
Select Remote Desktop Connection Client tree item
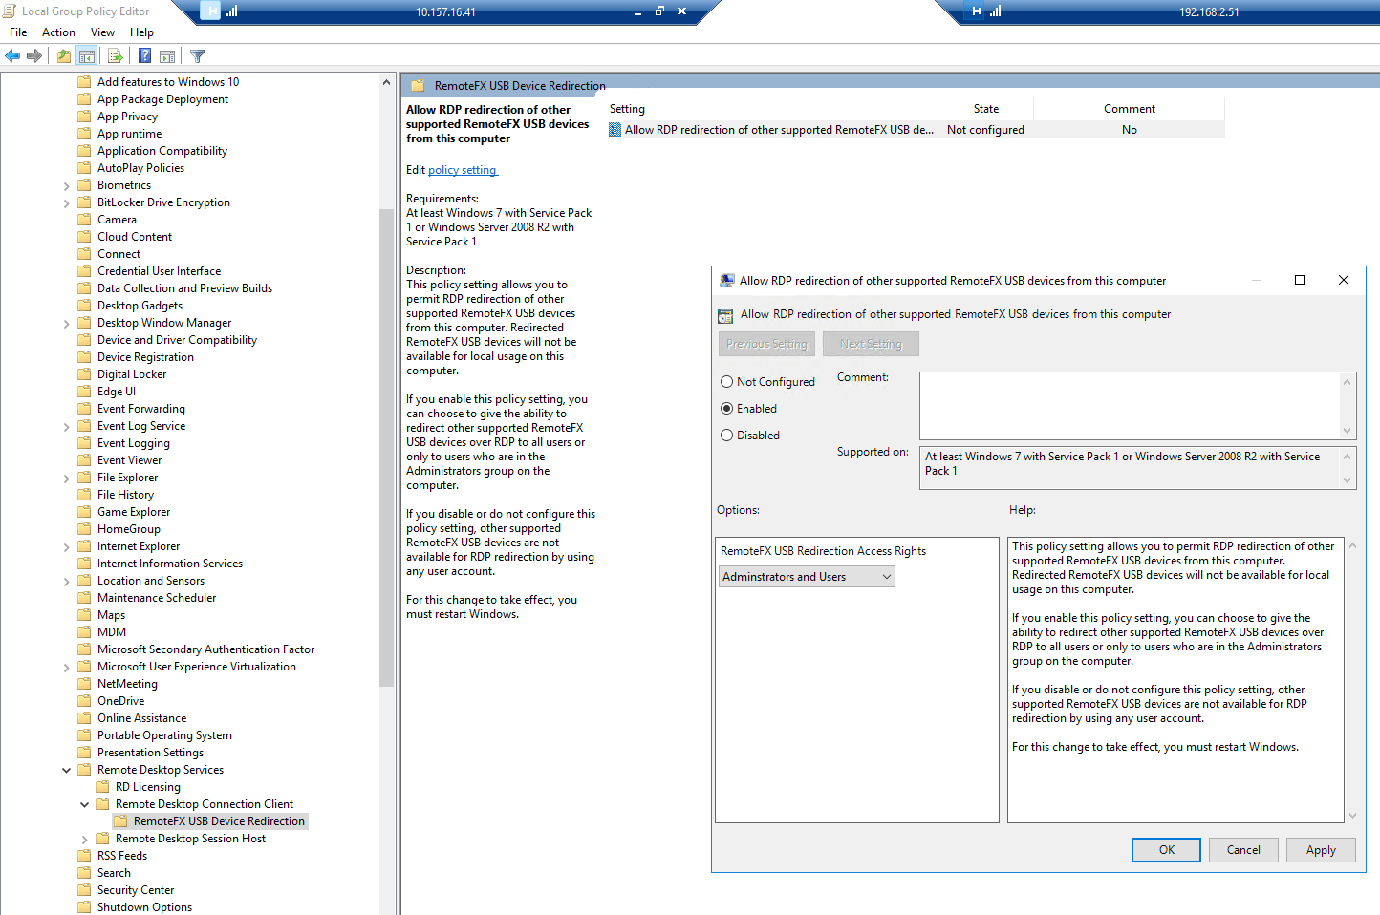click(205, 804)
